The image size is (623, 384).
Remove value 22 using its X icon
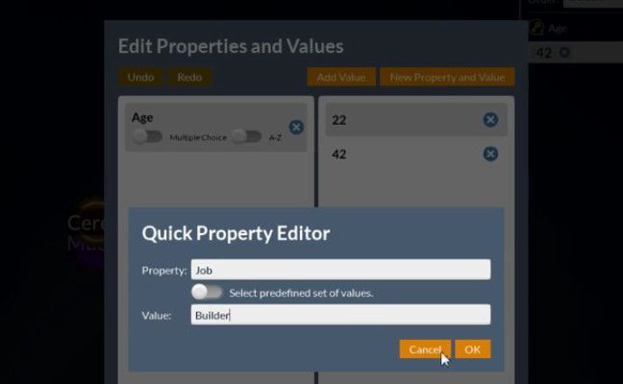pyautogui.click(x=490, y=120)
